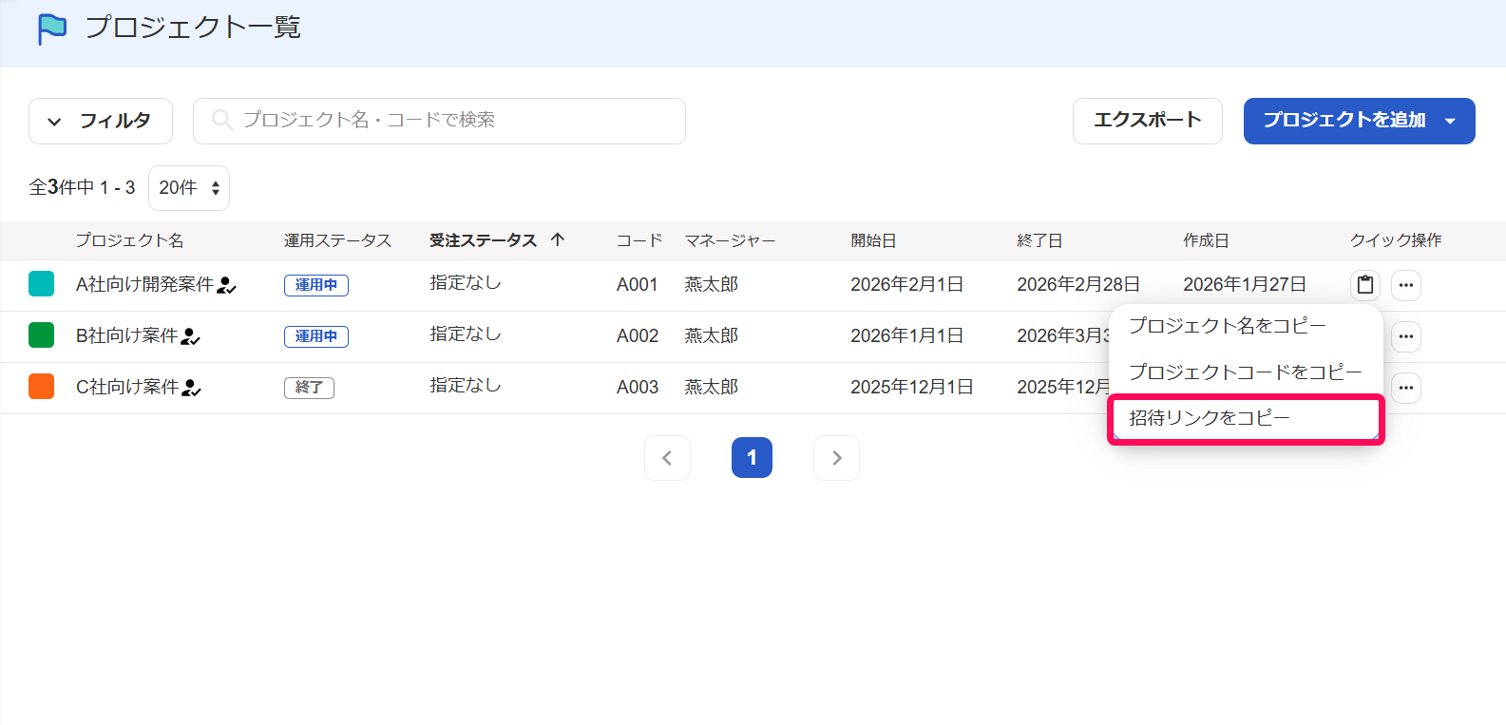
Task: Focus the project name or code search field
Action: coord(439,121)
